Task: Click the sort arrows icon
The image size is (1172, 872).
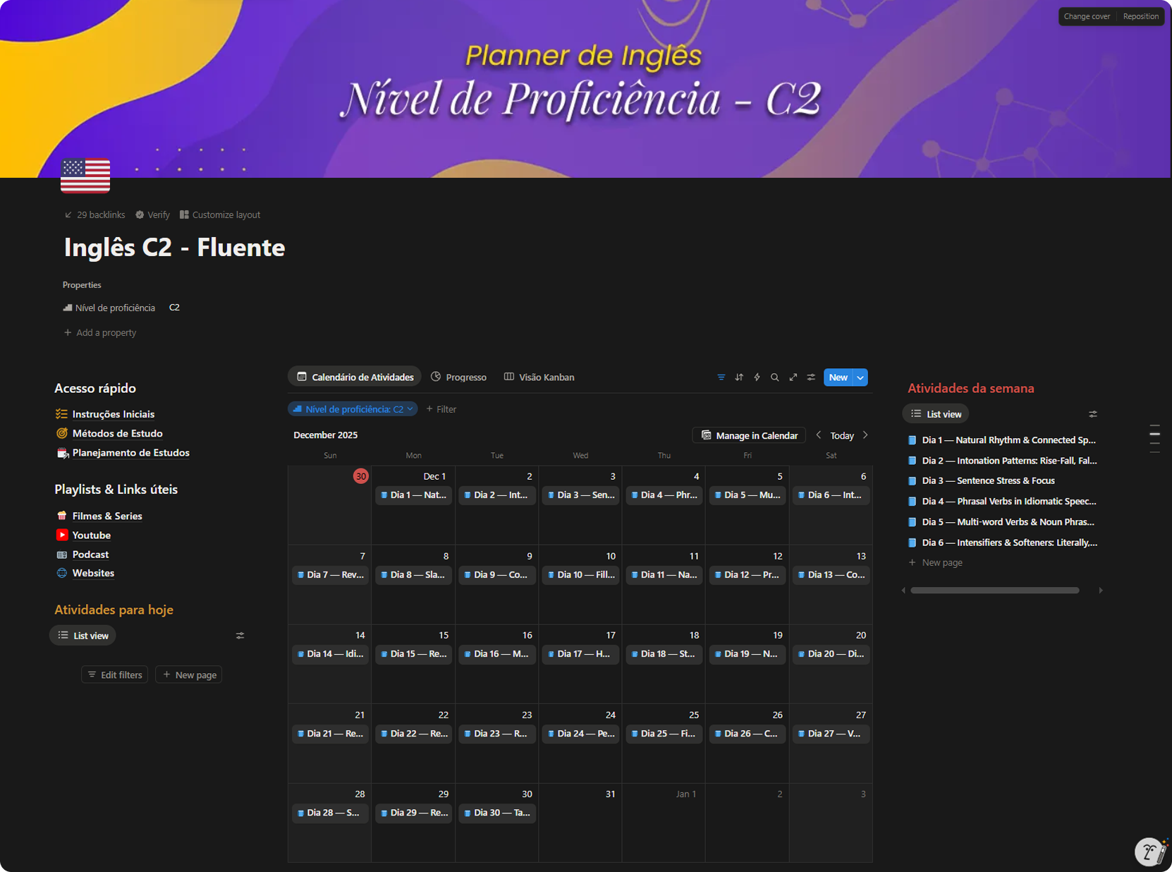Action: (x=739, y=377)
